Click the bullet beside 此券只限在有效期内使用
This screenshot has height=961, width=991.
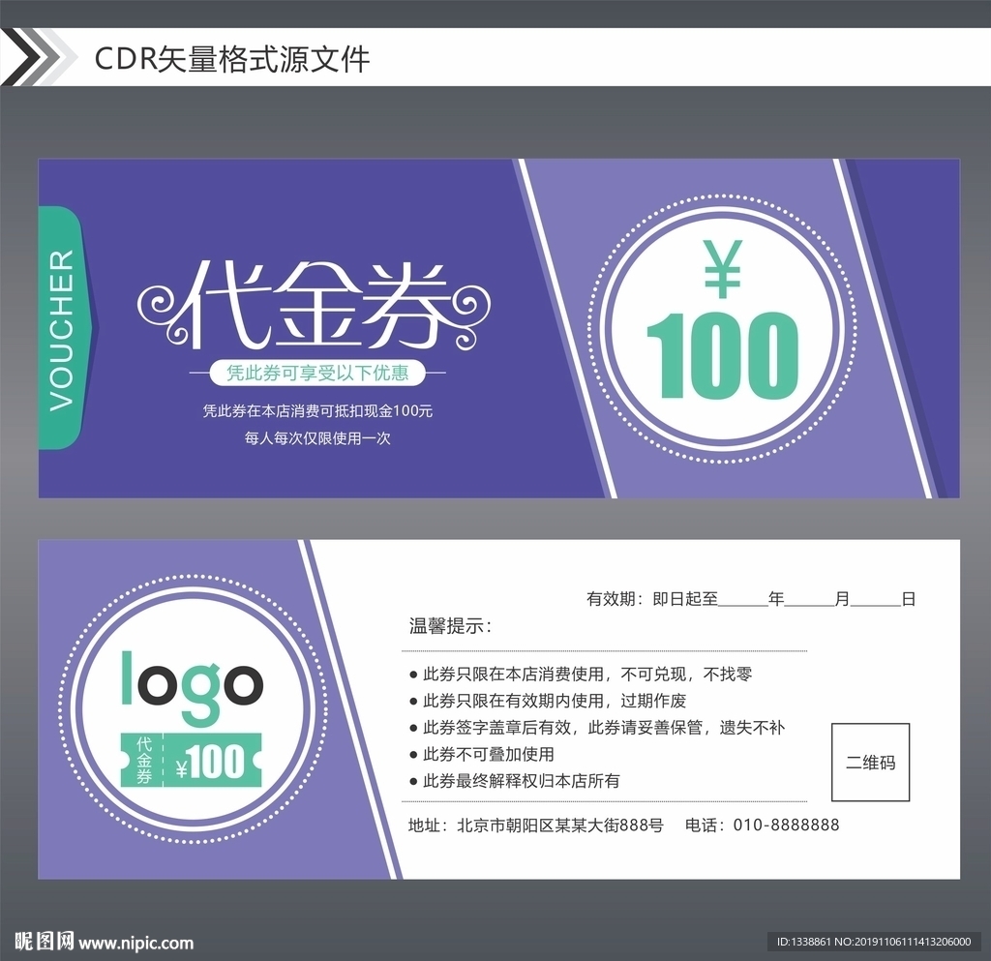(x=411, y=701)
